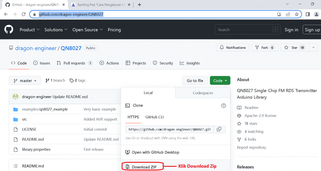Click the src folder icon

click(16, 119)
